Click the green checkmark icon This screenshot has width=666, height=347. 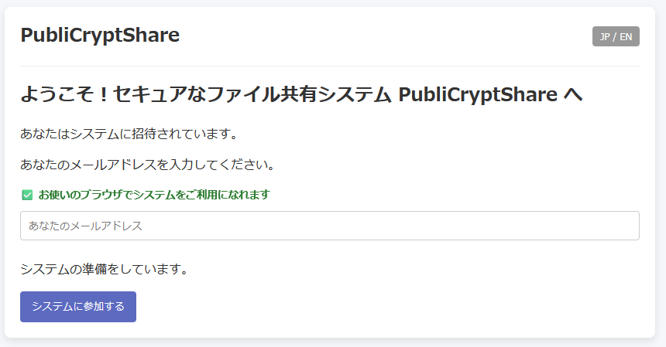pos(27,195)
